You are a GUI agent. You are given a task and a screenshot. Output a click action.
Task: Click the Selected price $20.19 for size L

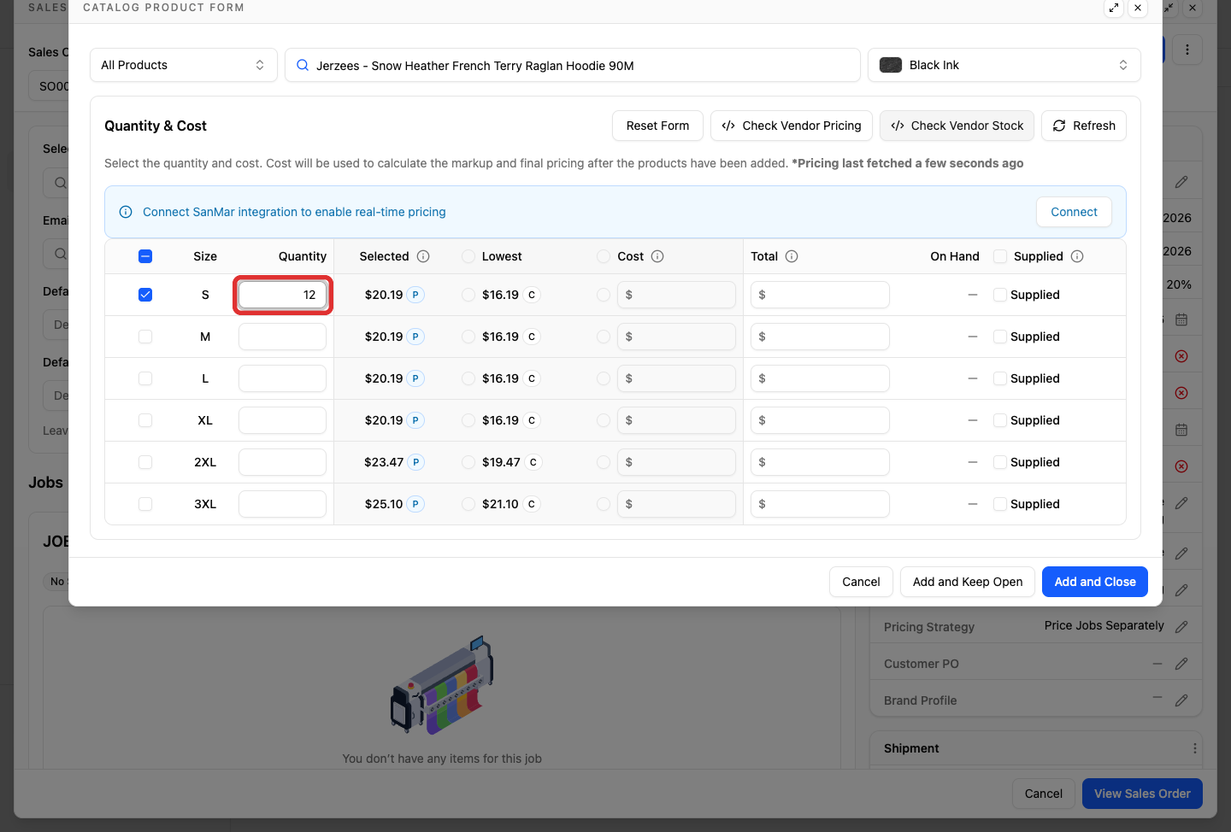coord(383,378)
